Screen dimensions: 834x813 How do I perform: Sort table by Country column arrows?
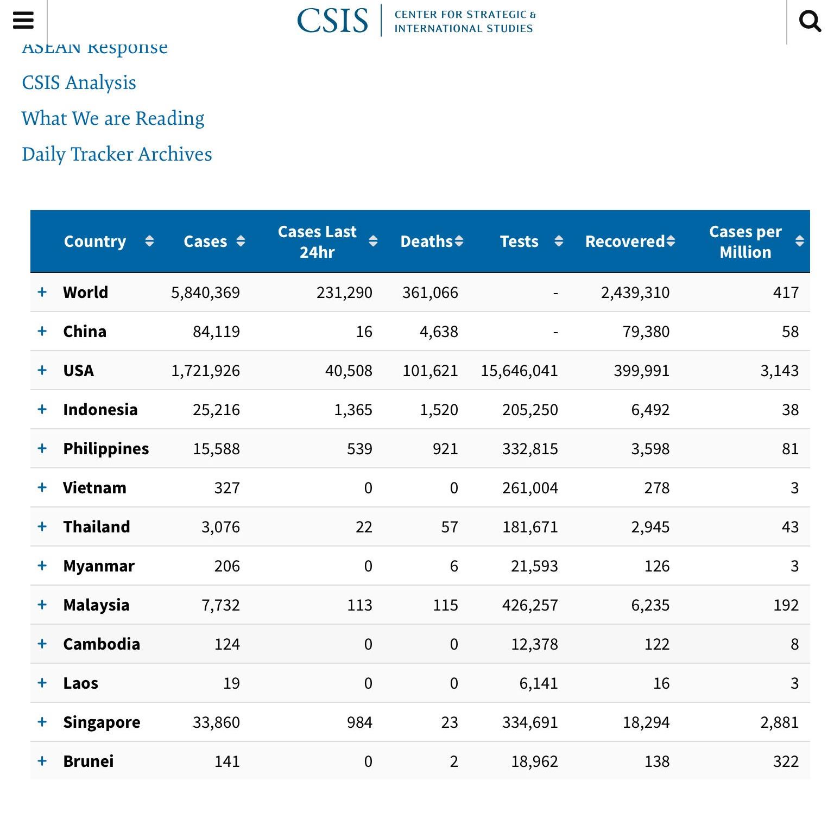149,241
